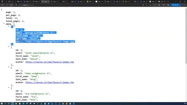187x105 pixels.
Task: Open the site information icon beside the URL
Action: (x=16, y=5)
